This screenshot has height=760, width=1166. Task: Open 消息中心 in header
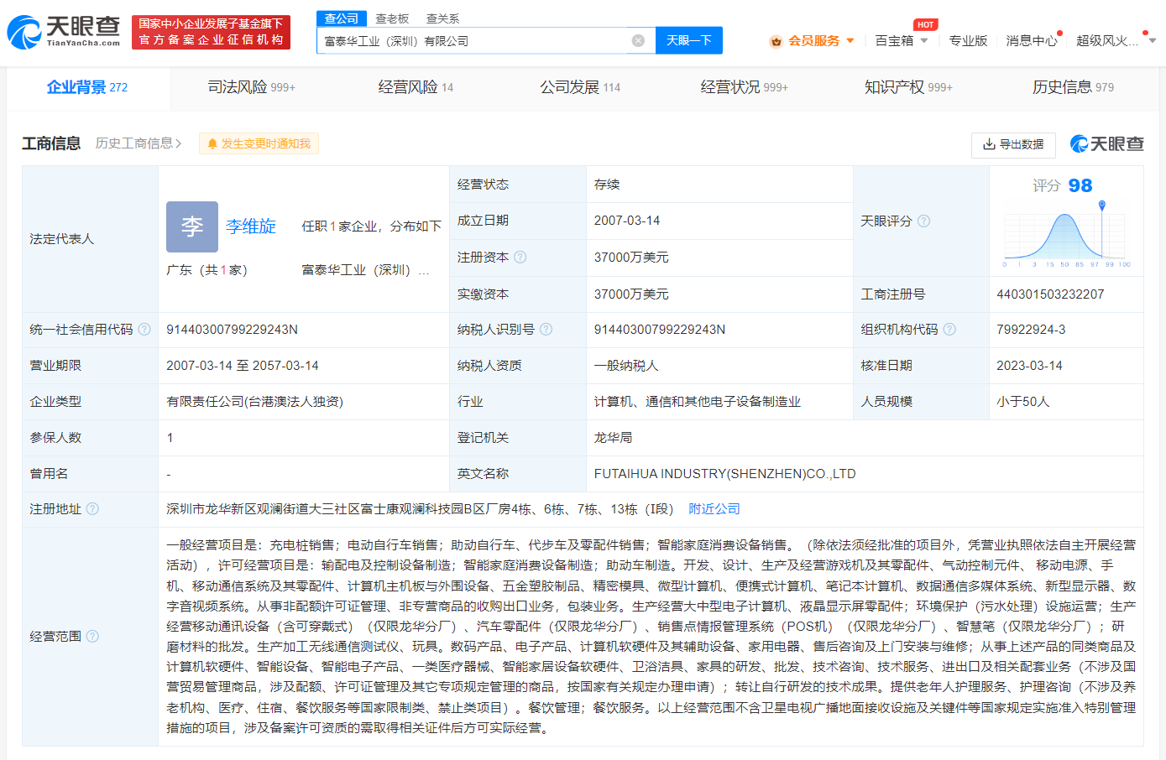click(1032, 40)
